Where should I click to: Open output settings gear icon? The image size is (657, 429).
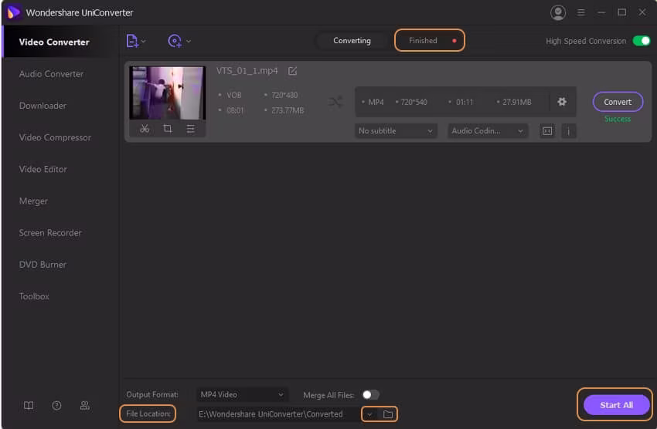[562, 102]
